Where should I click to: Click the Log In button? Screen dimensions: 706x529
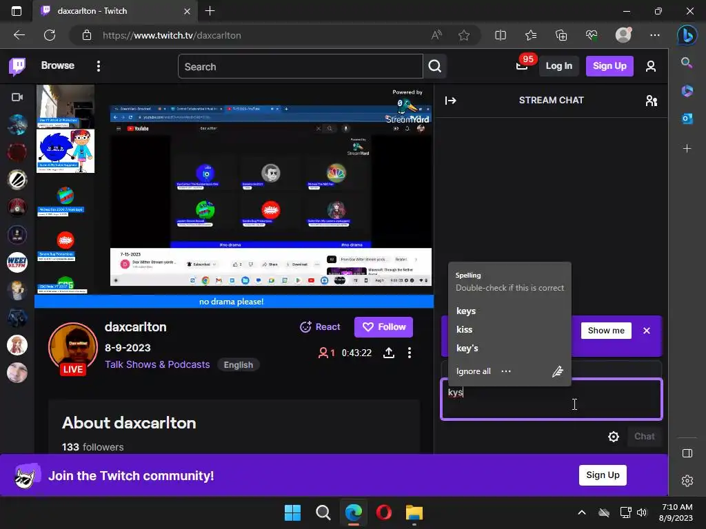click(558, 66)
